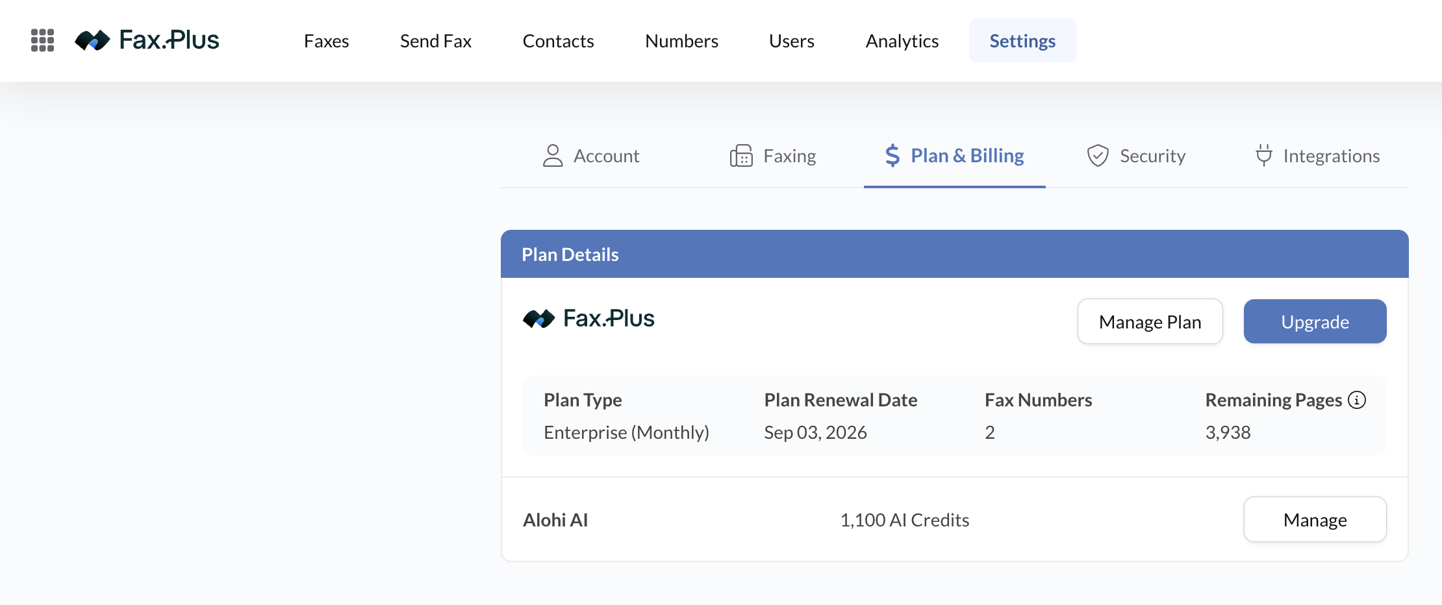Click the Plan Type label

[x=583, y=400]
